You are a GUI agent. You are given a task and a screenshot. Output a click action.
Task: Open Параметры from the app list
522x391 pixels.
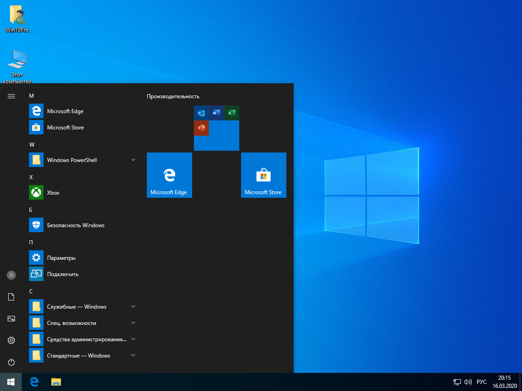click(61, 258)
